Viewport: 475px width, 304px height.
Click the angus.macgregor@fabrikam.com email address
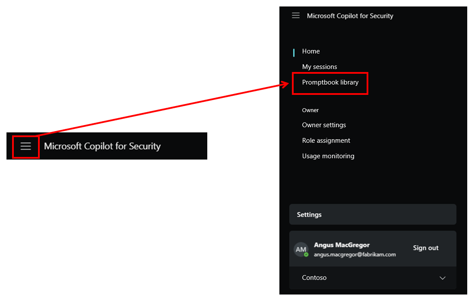point(355,254)
